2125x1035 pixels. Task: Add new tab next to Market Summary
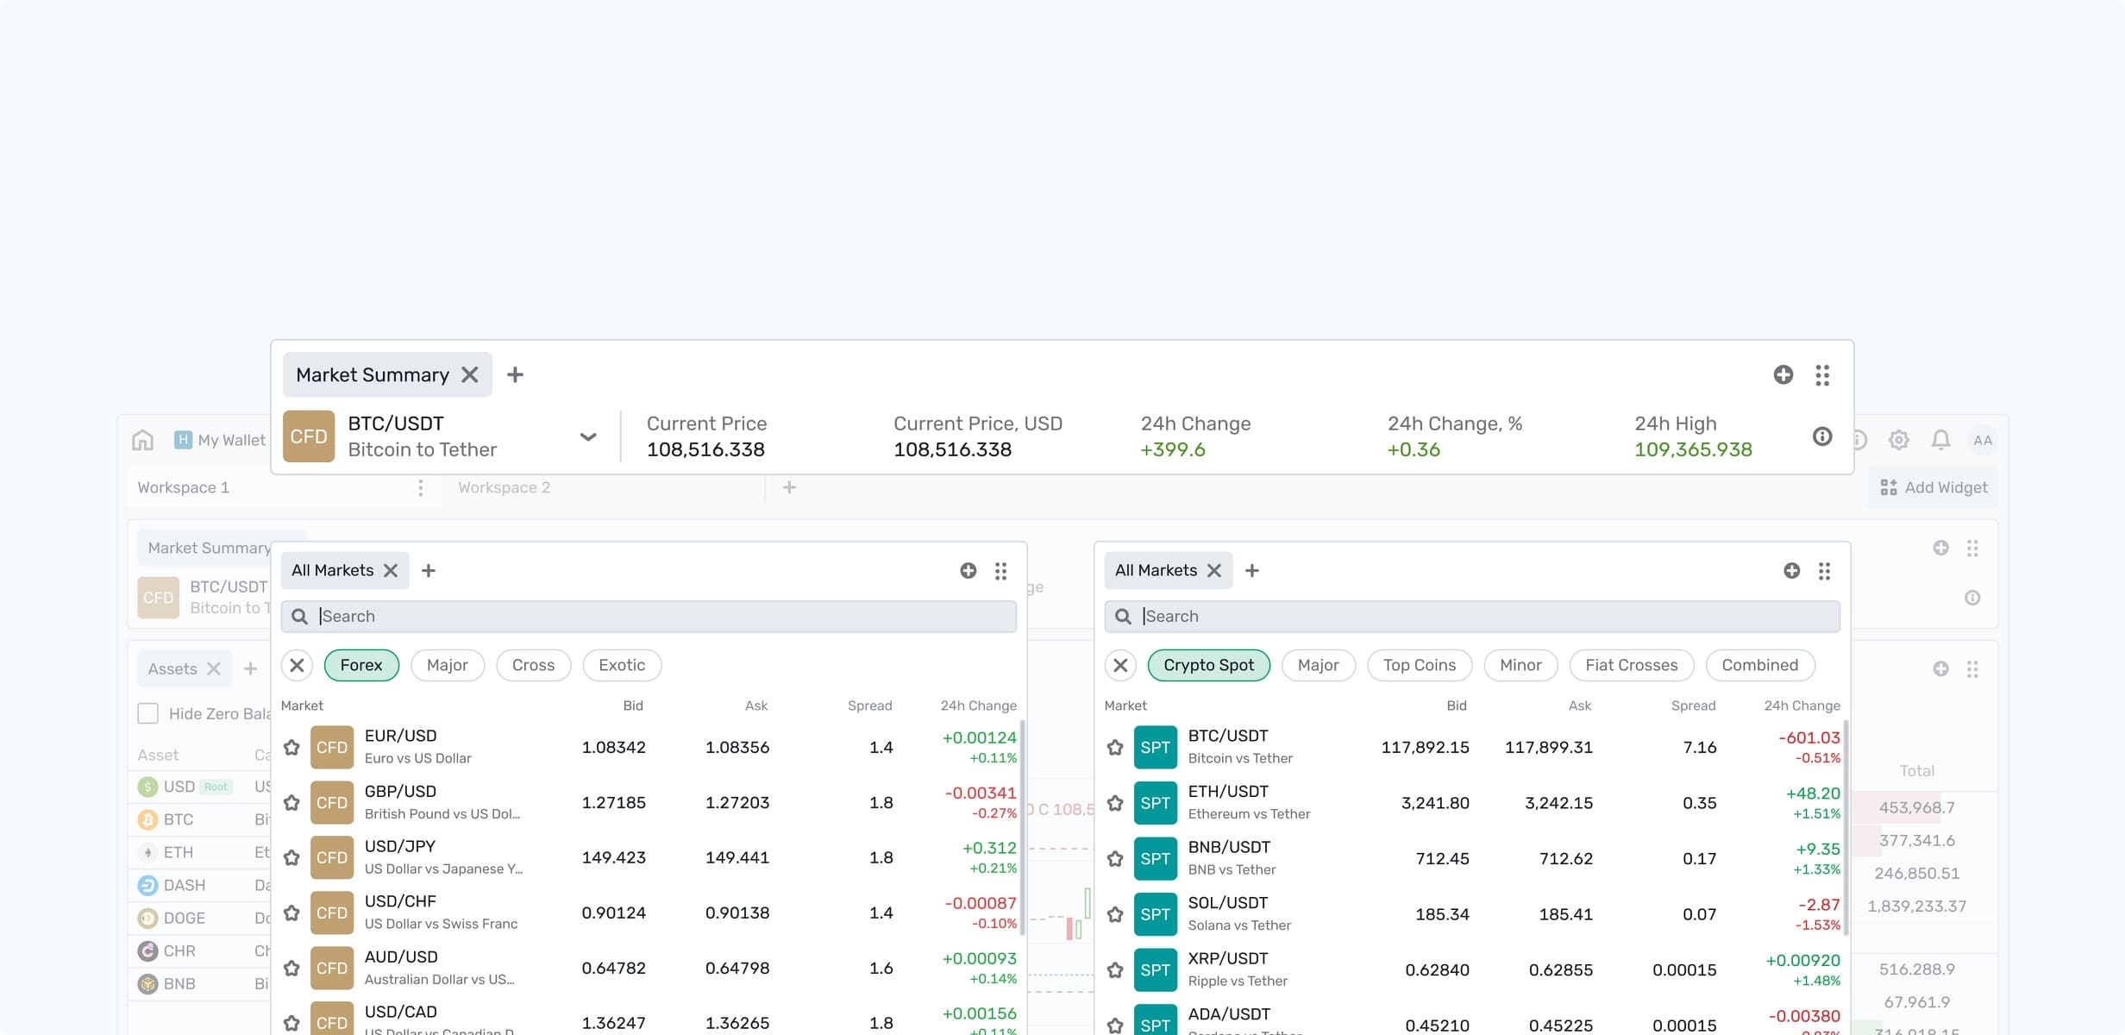click(x=515, y=374)
